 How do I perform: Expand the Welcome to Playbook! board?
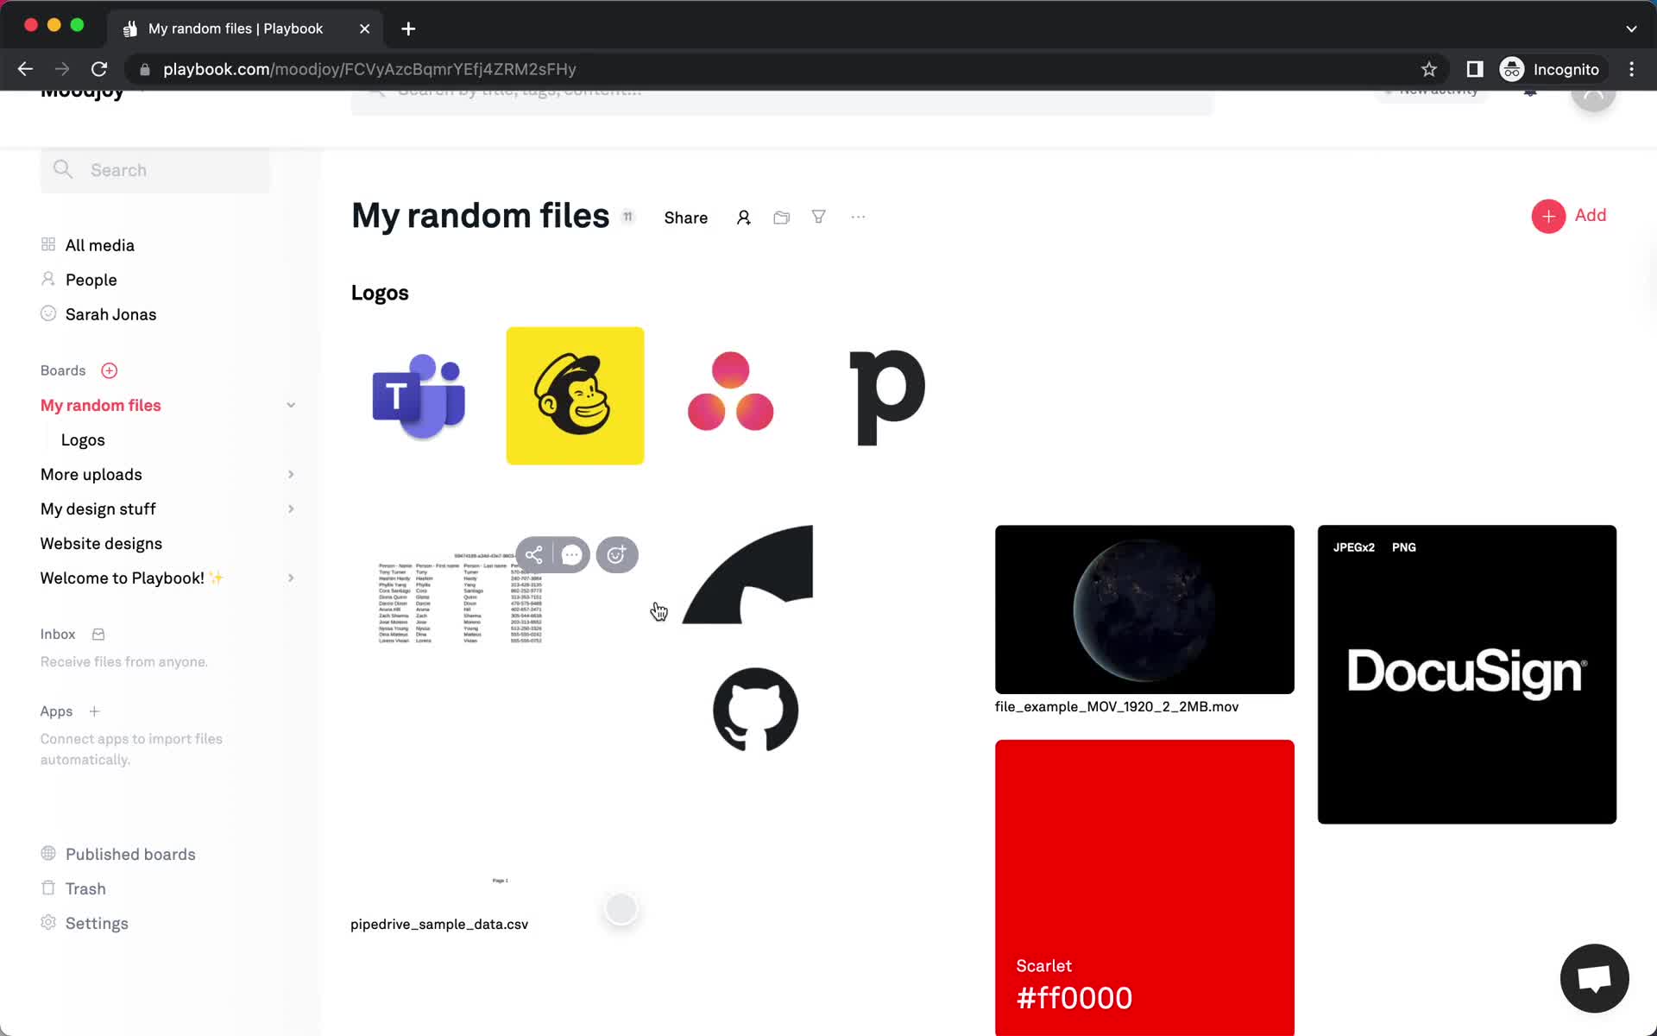pyautogui.click(x=290, y=578)
